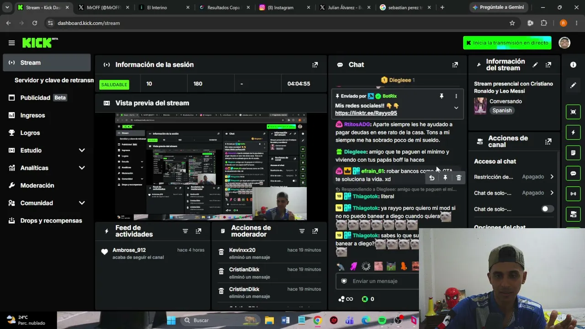Open Restricción de... setting arrow
This screenshot has width=585, height=329.
[x=552, y=177]
